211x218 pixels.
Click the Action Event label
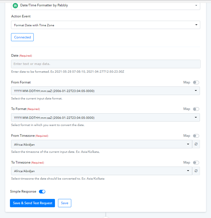[x=21, y=16]
